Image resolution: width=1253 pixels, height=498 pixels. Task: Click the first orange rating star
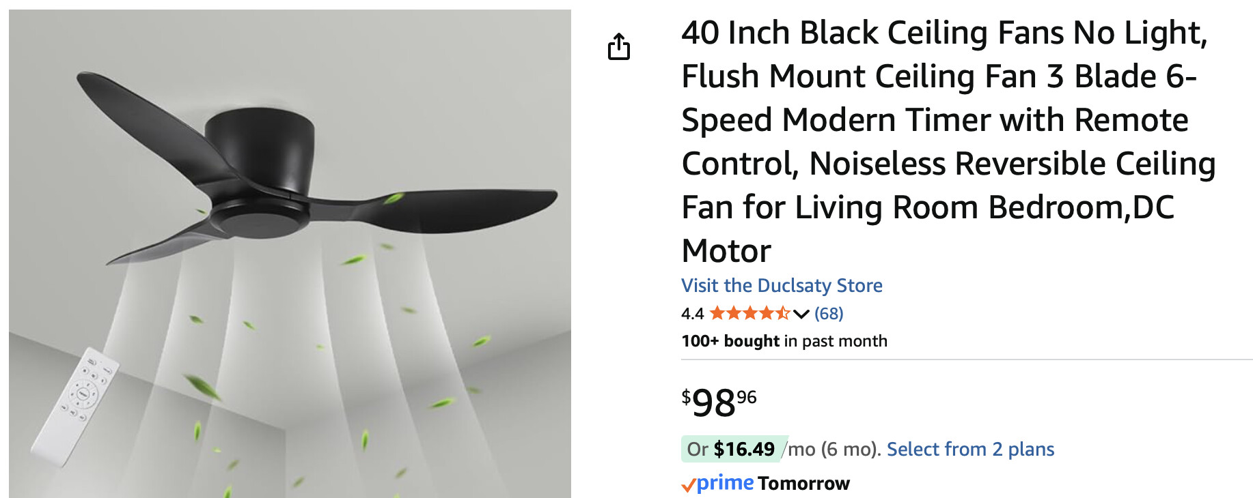[717, 313]
